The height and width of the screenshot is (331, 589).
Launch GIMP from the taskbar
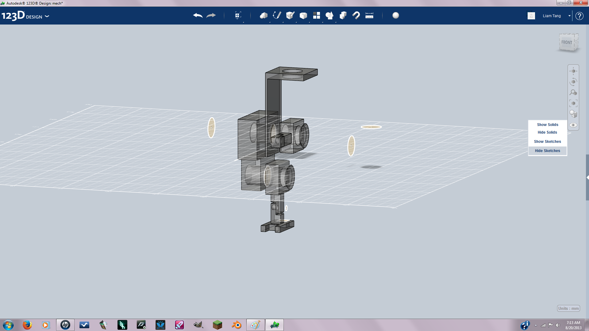[x=198, y=325]
